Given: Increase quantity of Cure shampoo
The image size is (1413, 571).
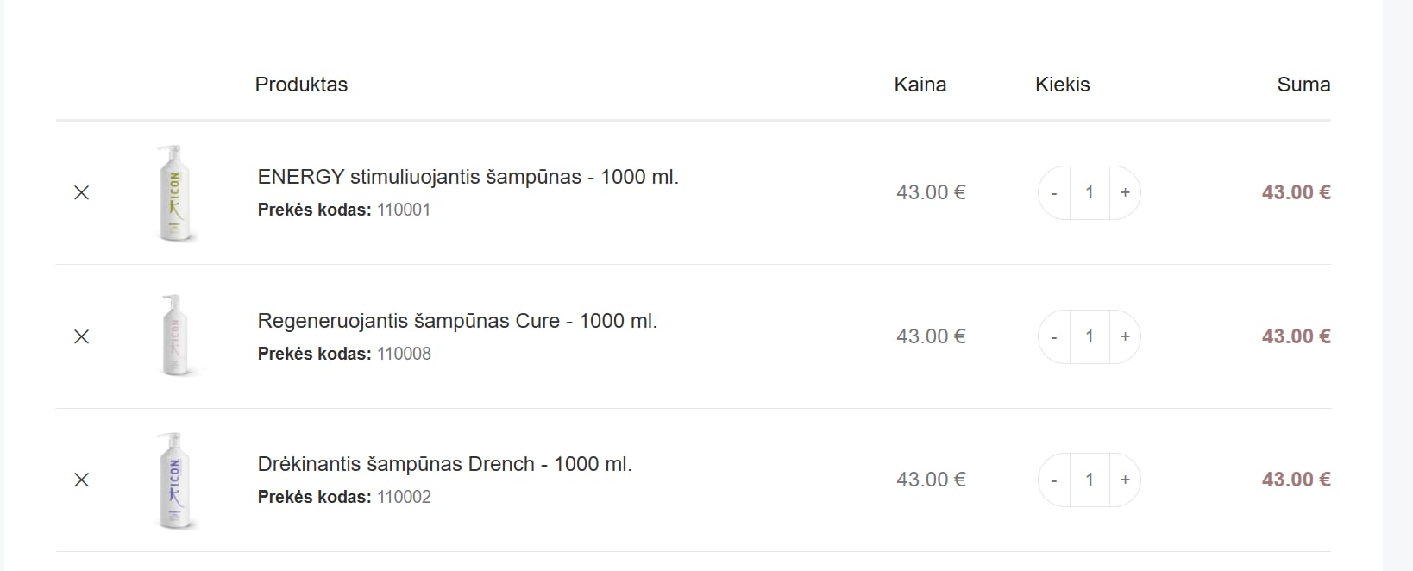Looking at the screenshot, I should point(1125,337).
